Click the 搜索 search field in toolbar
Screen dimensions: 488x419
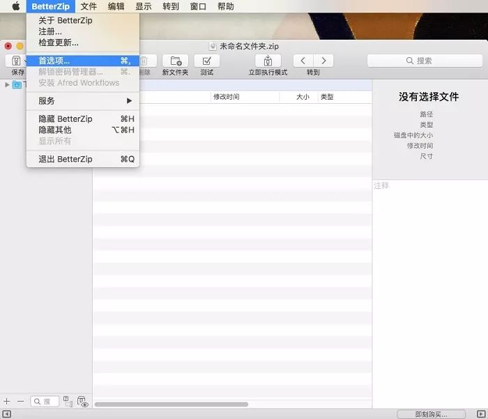(425, 61)
